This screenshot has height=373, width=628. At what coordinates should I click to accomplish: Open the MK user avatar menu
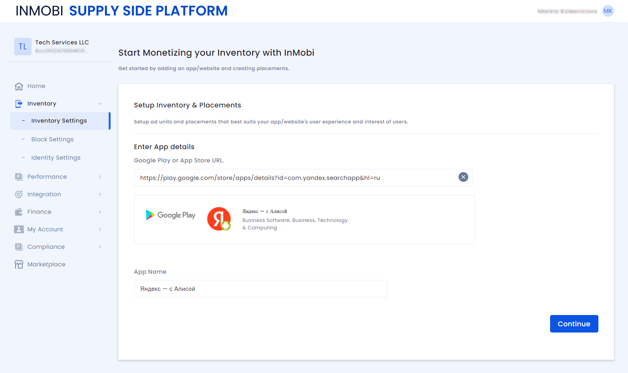pos(608,11)
